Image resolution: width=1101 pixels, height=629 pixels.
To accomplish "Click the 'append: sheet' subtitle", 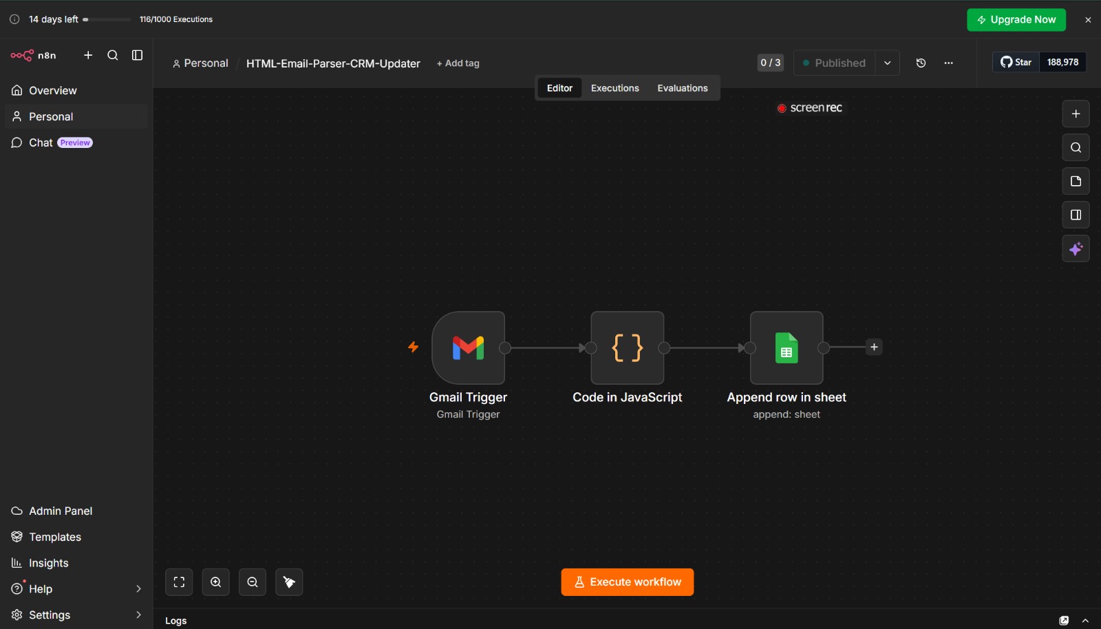I will (787, 414).
